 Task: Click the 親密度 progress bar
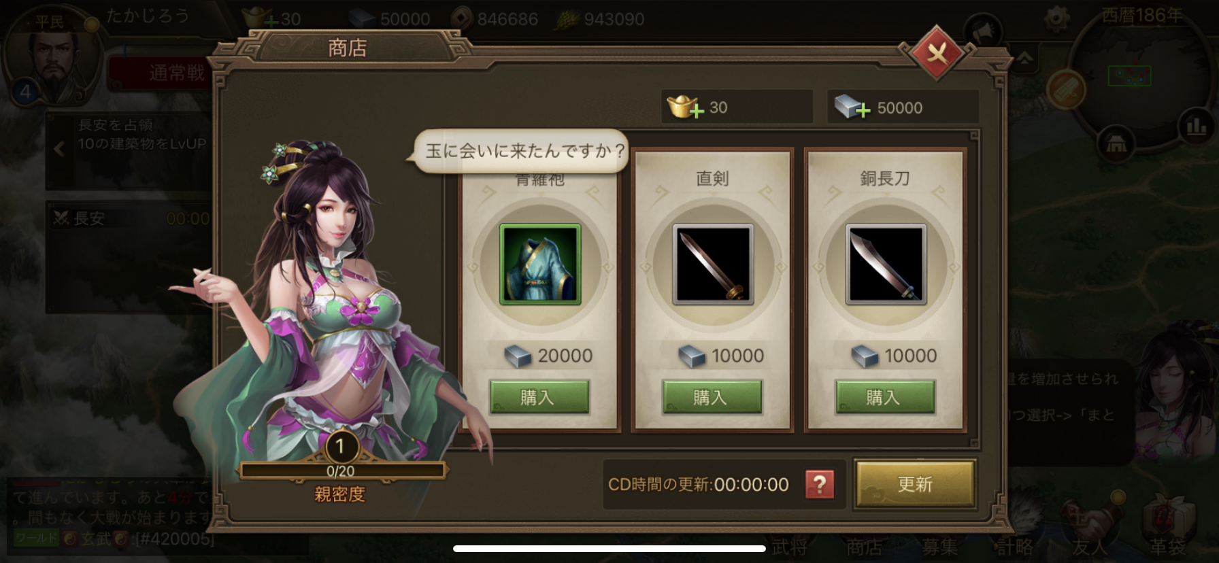pos(342,471)
